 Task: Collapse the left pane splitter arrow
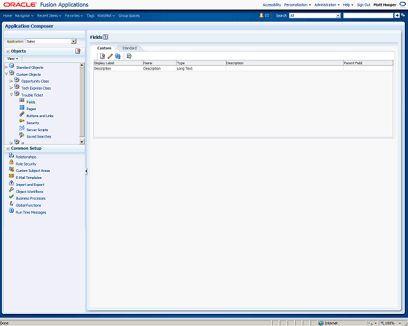[x=86, y=171]
